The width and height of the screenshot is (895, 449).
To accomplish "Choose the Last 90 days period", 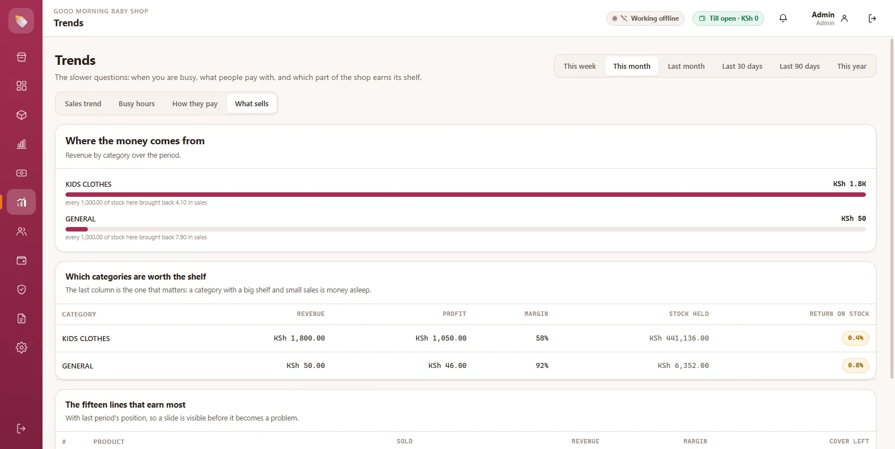I will pyautogui.click(x=800, y=66).
